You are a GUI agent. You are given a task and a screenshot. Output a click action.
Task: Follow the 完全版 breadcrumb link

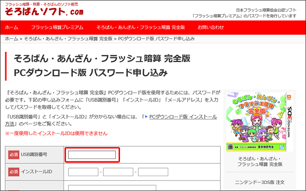68,39
